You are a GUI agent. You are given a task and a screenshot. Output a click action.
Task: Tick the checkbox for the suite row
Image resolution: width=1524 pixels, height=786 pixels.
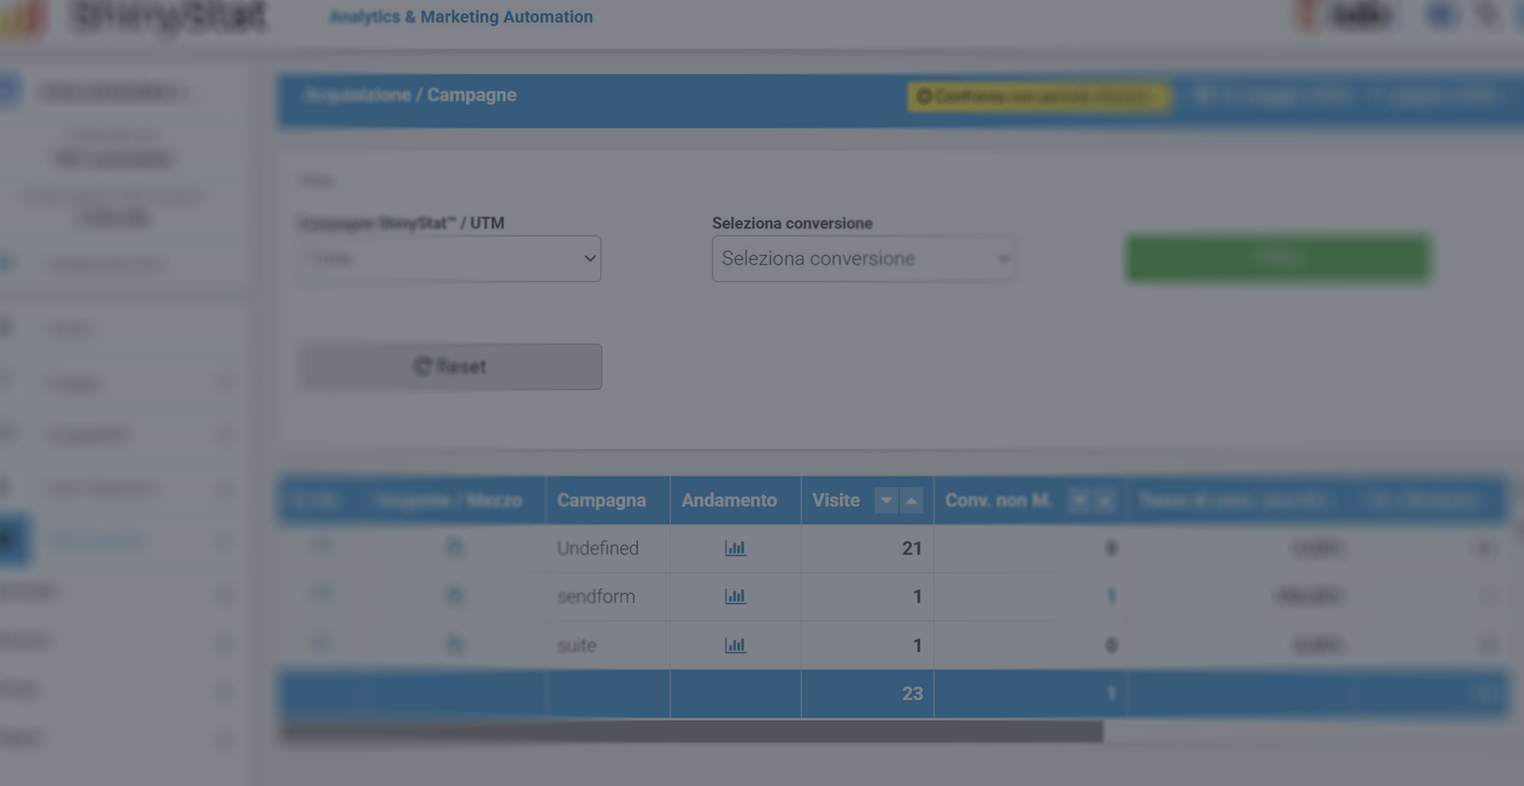click(x=321, y=644)
